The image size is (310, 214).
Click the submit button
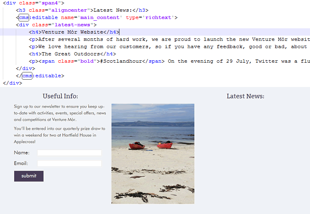(x=29, y=176)
